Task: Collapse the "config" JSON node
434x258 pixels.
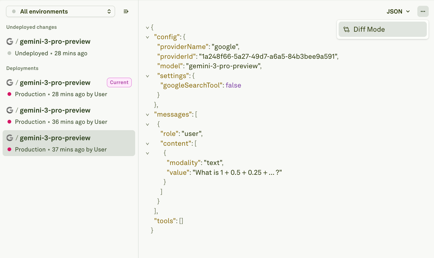Action: click(148, 37)
